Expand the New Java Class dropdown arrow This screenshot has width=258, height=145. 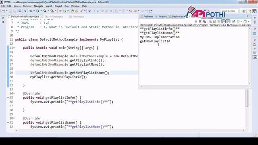pyautogui.click(x=68, y=11)
